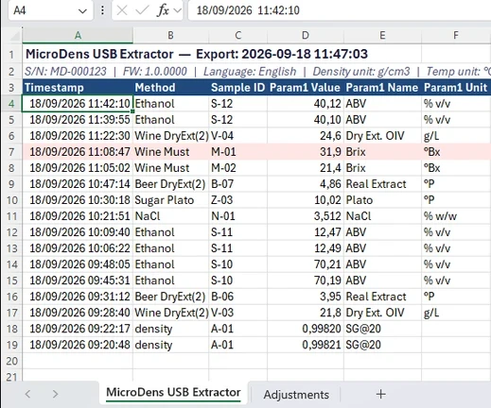Select timestamp 18/09/2026 10:06:22 cell

point(78,248)
